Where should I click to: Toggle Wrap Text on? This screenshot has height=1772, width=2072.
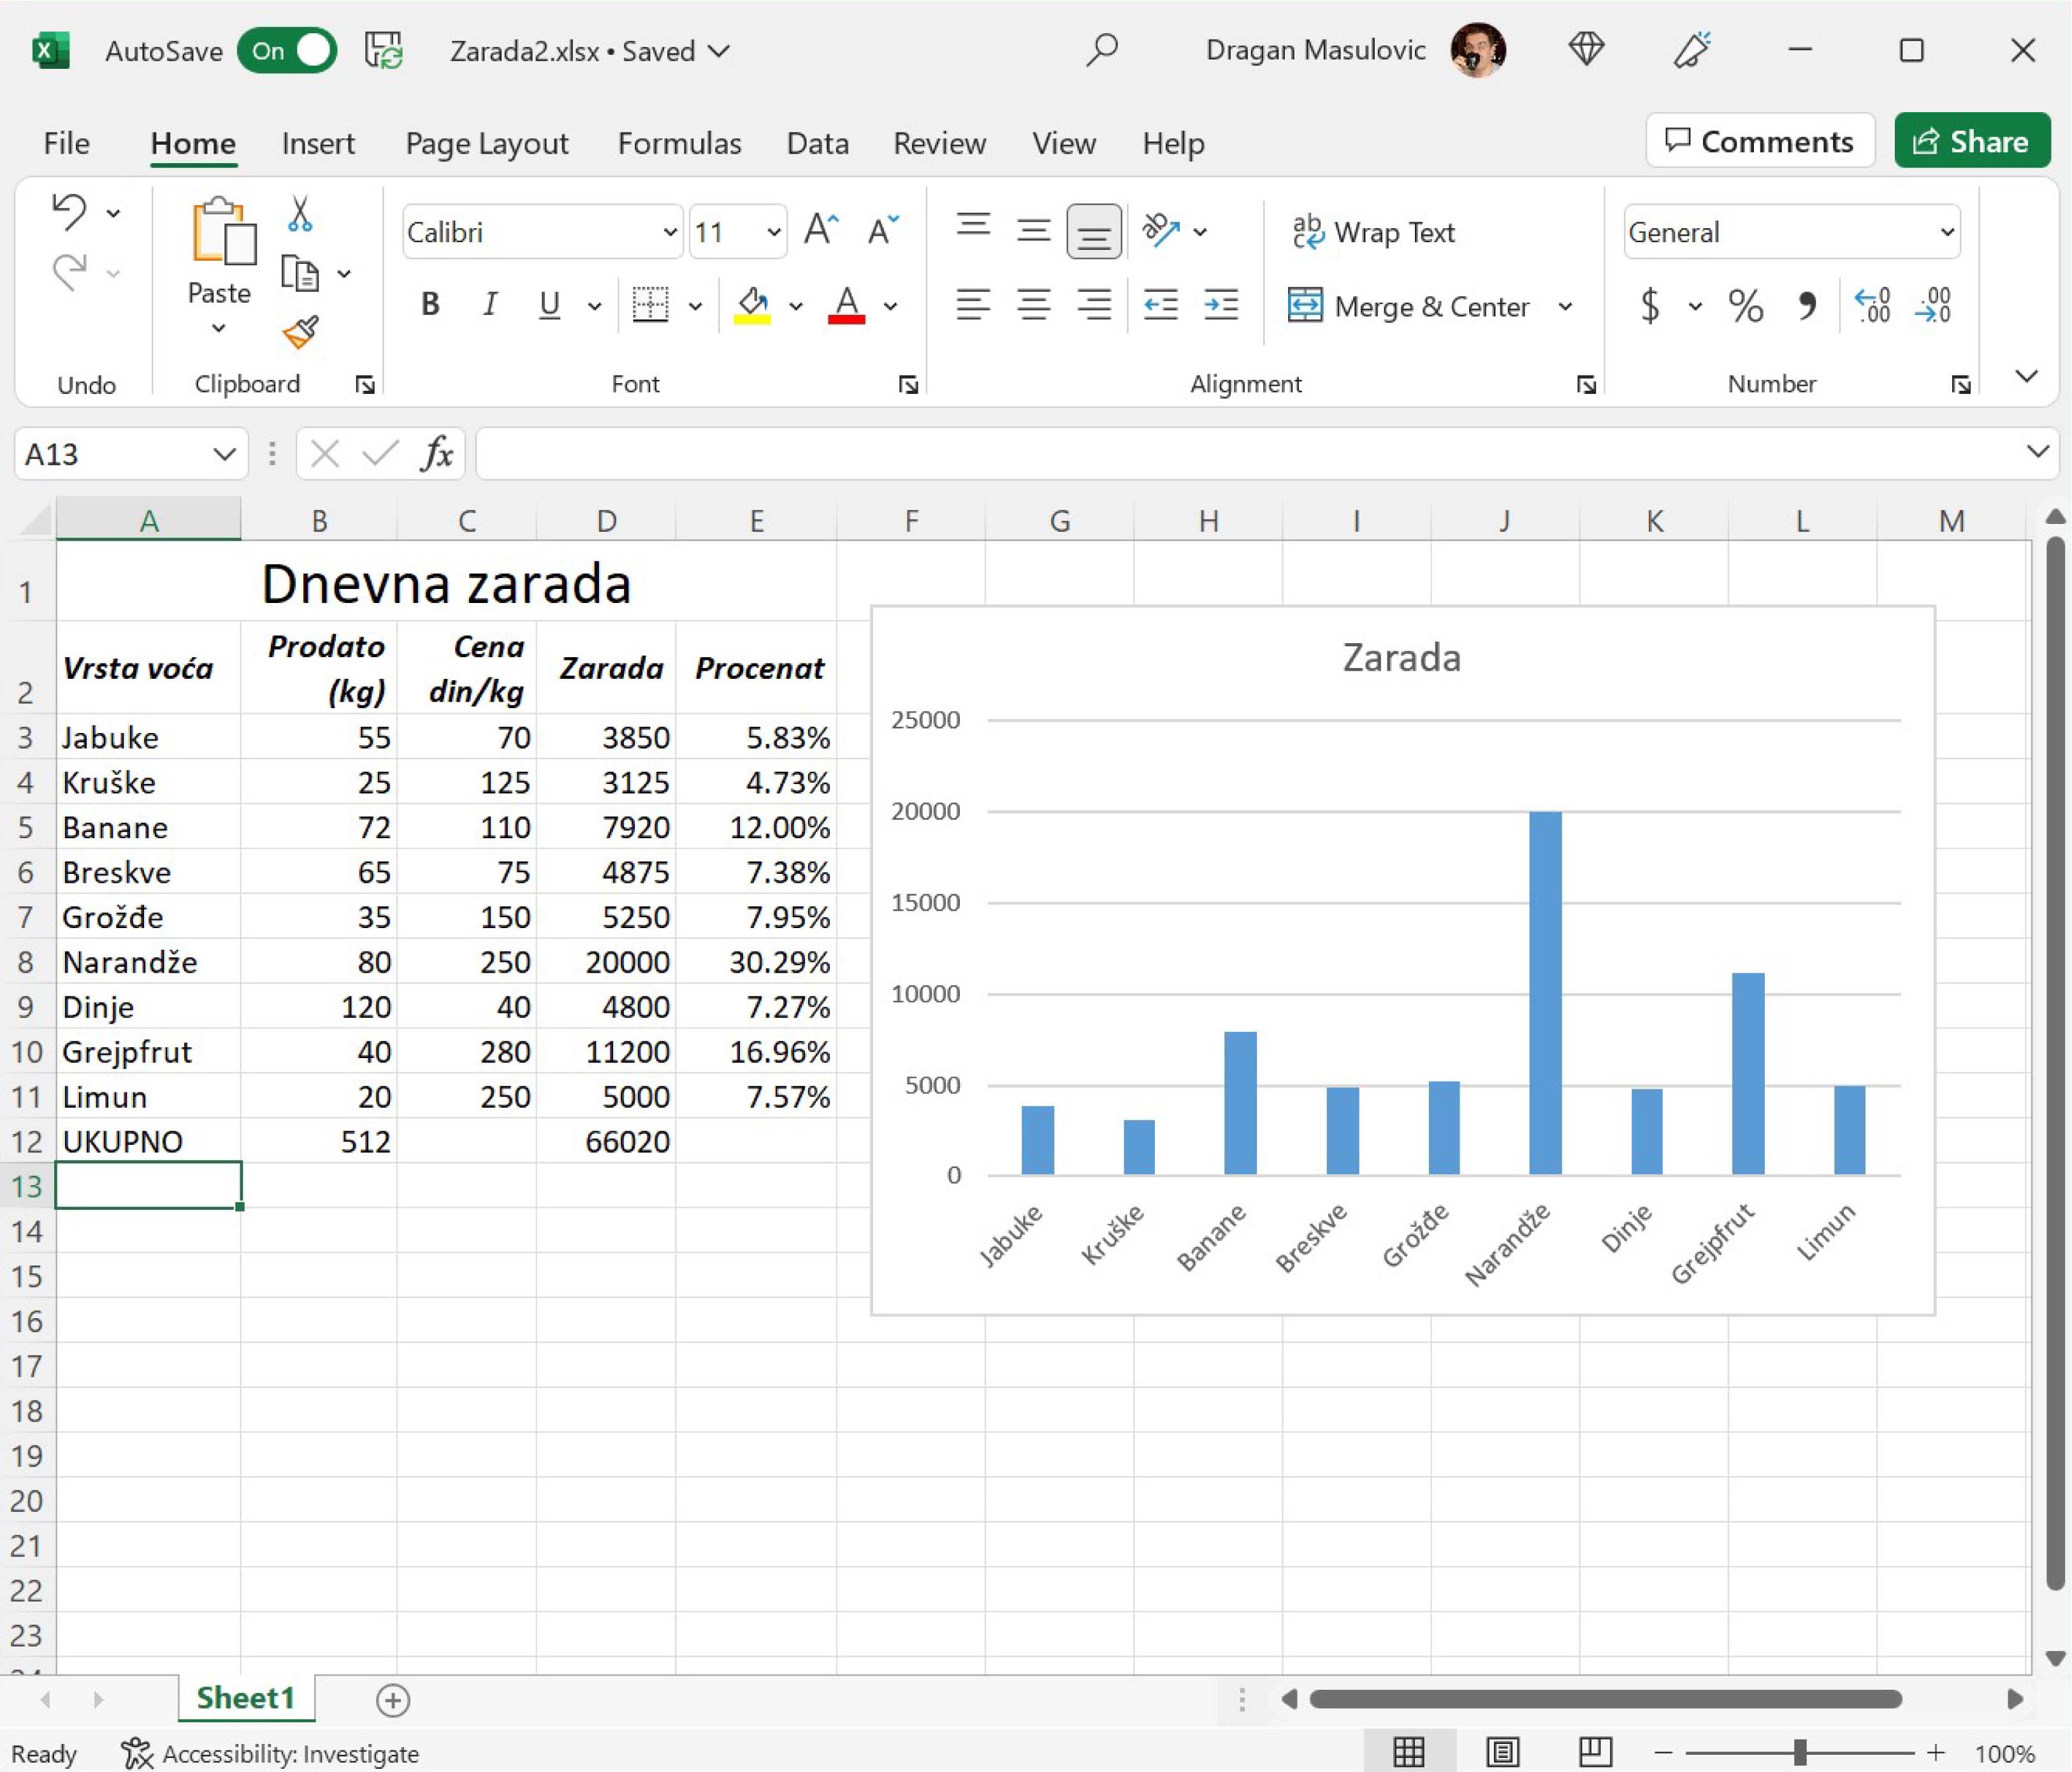tap(1373, 232)
